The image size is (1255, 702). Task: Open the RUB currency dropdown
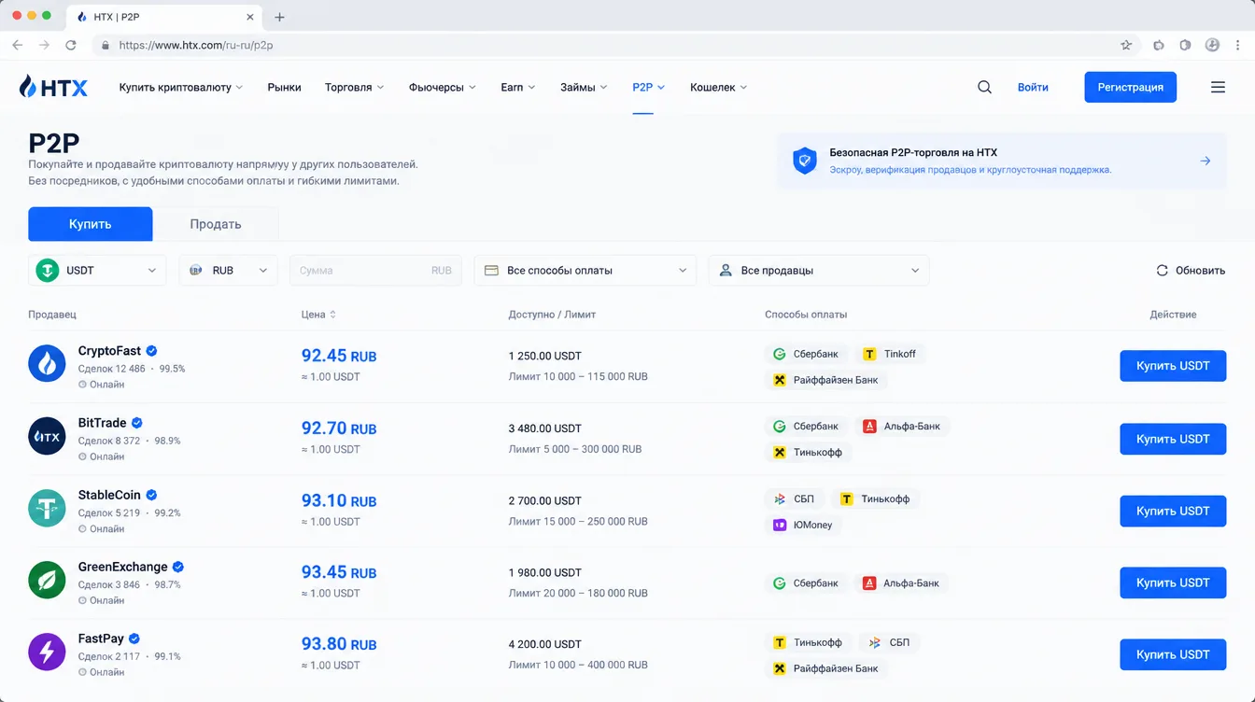click(228, 270)
